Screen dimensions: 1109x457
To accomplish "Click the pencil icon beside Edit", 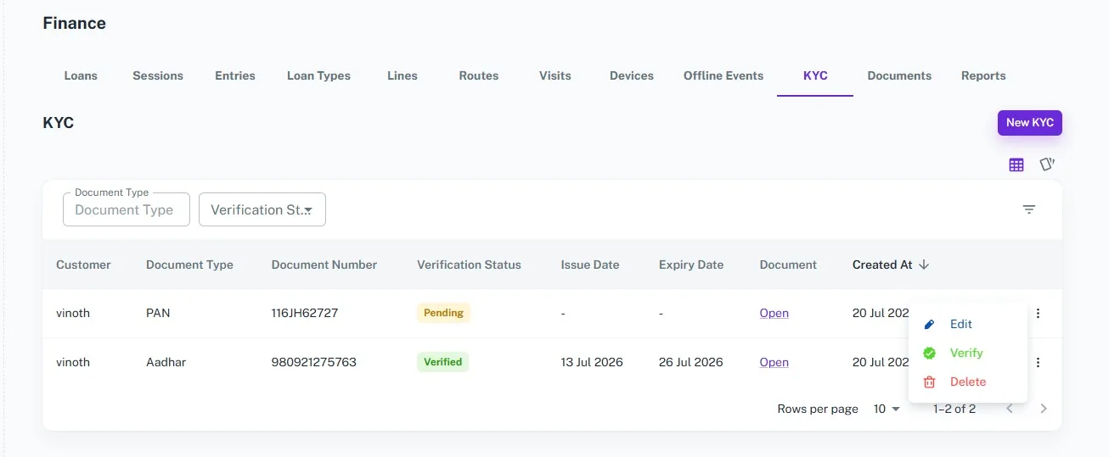I will (929, 324).
